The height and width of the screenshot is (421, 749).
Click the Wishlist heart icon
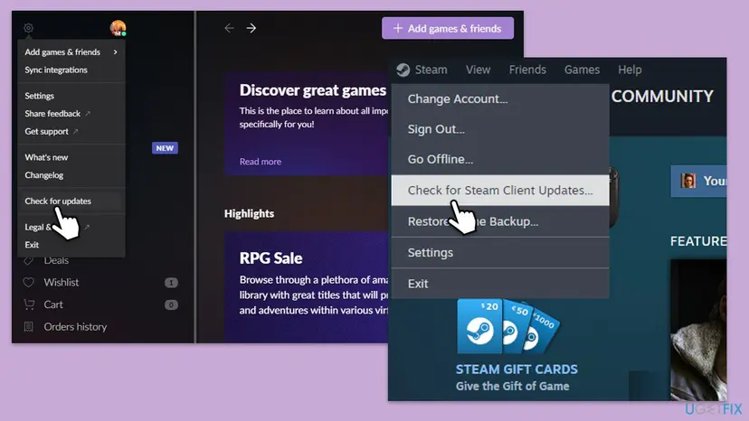click(29, 282)
